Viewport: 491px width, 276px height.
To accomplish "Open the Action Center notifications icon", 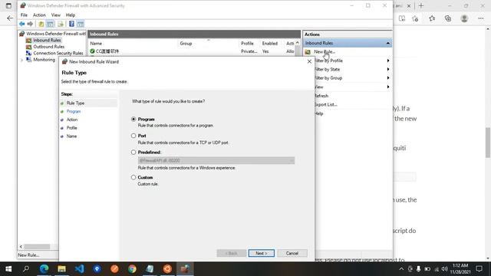I will tap(479, 269).
